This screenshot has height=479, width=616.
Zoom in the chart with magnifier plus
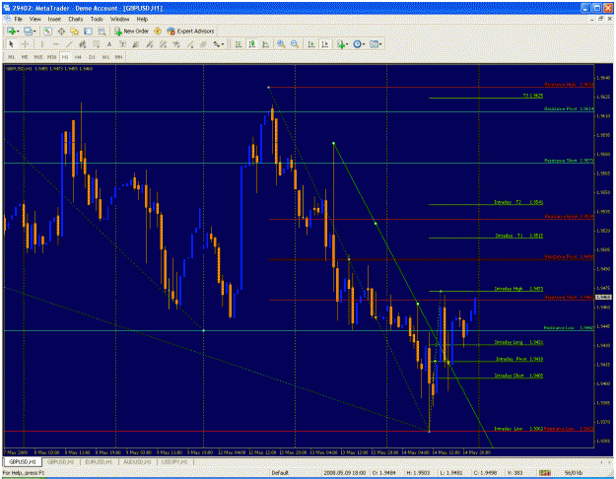tap(281, 44)
